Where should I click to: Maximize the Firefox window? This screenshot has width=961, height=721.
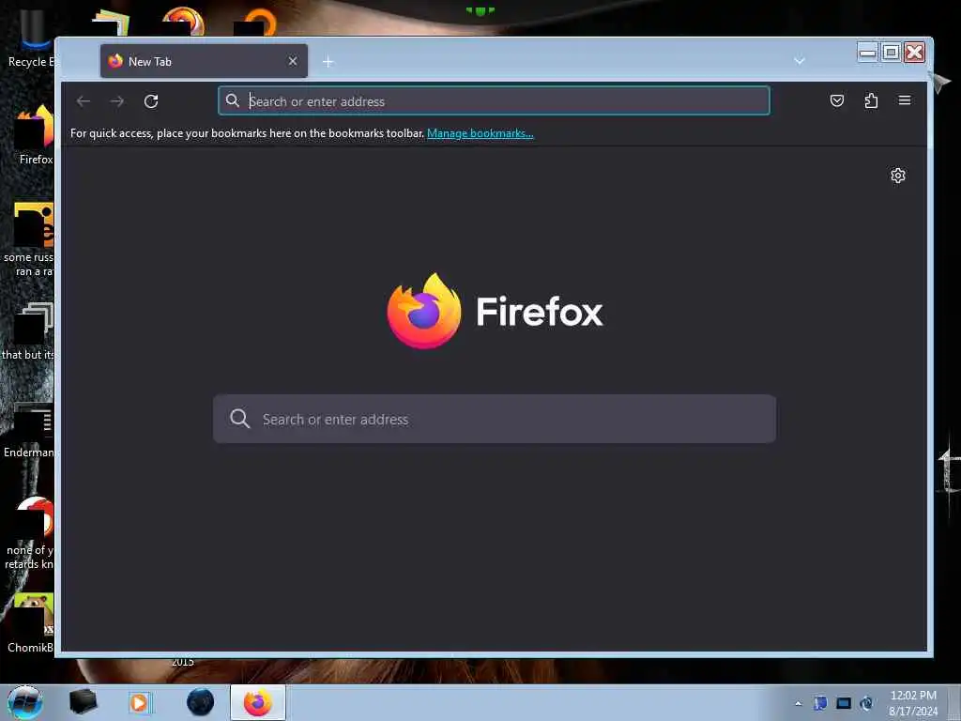(x=892, y=53)
